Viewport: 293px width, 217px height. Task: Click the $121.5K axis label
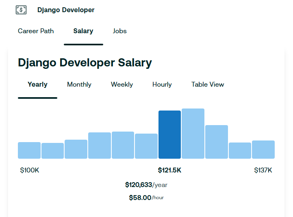170,170
